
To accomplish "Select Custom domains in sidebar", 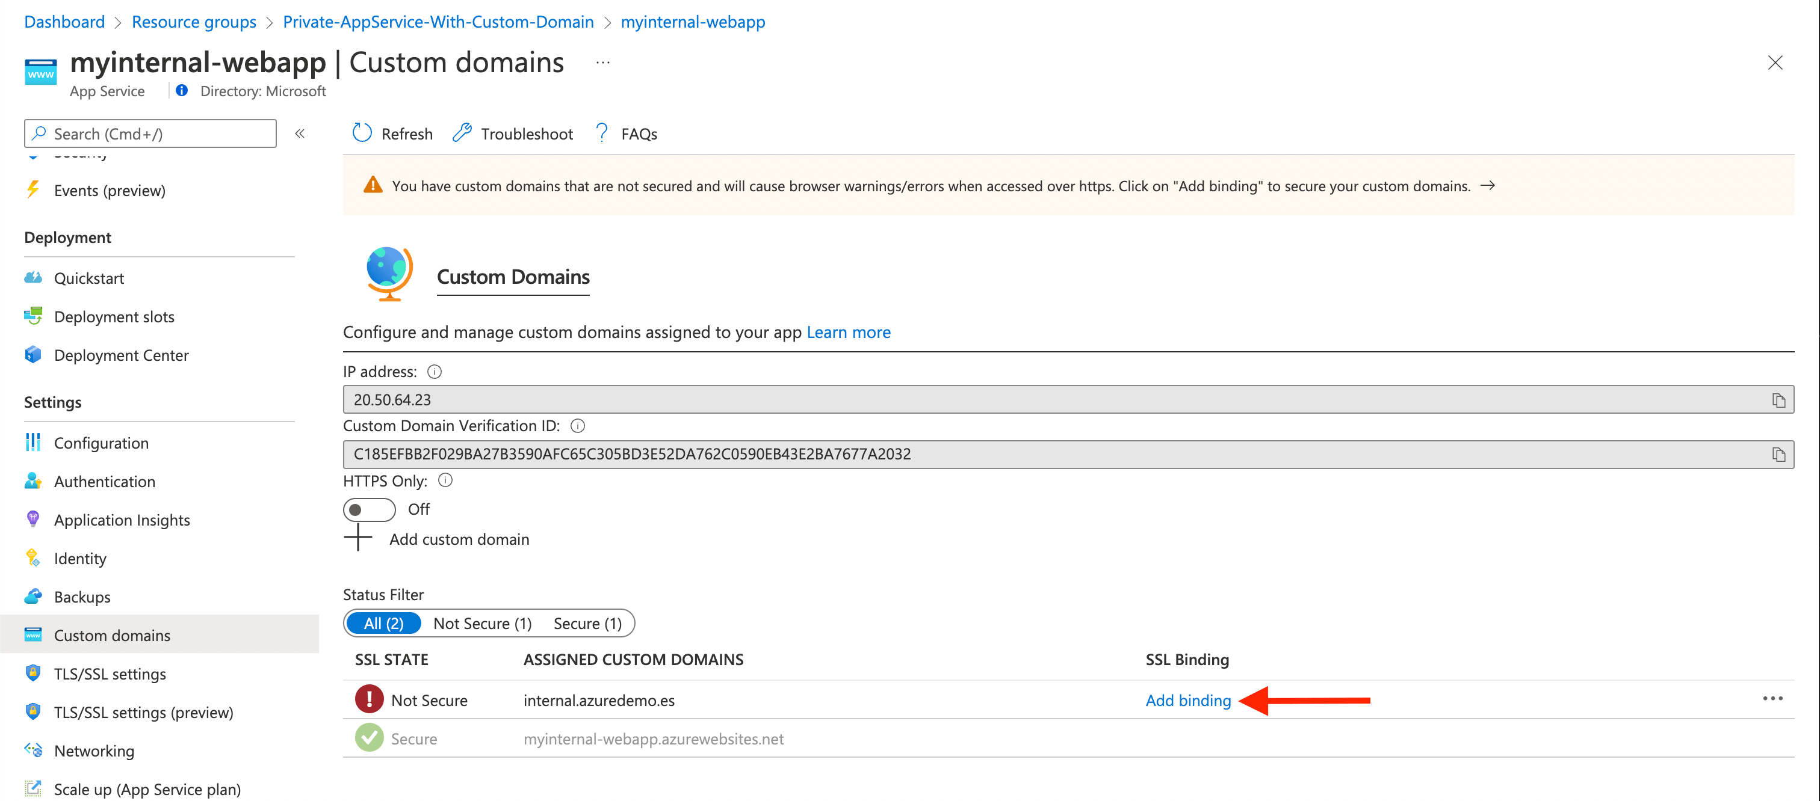I will point(159,634).
